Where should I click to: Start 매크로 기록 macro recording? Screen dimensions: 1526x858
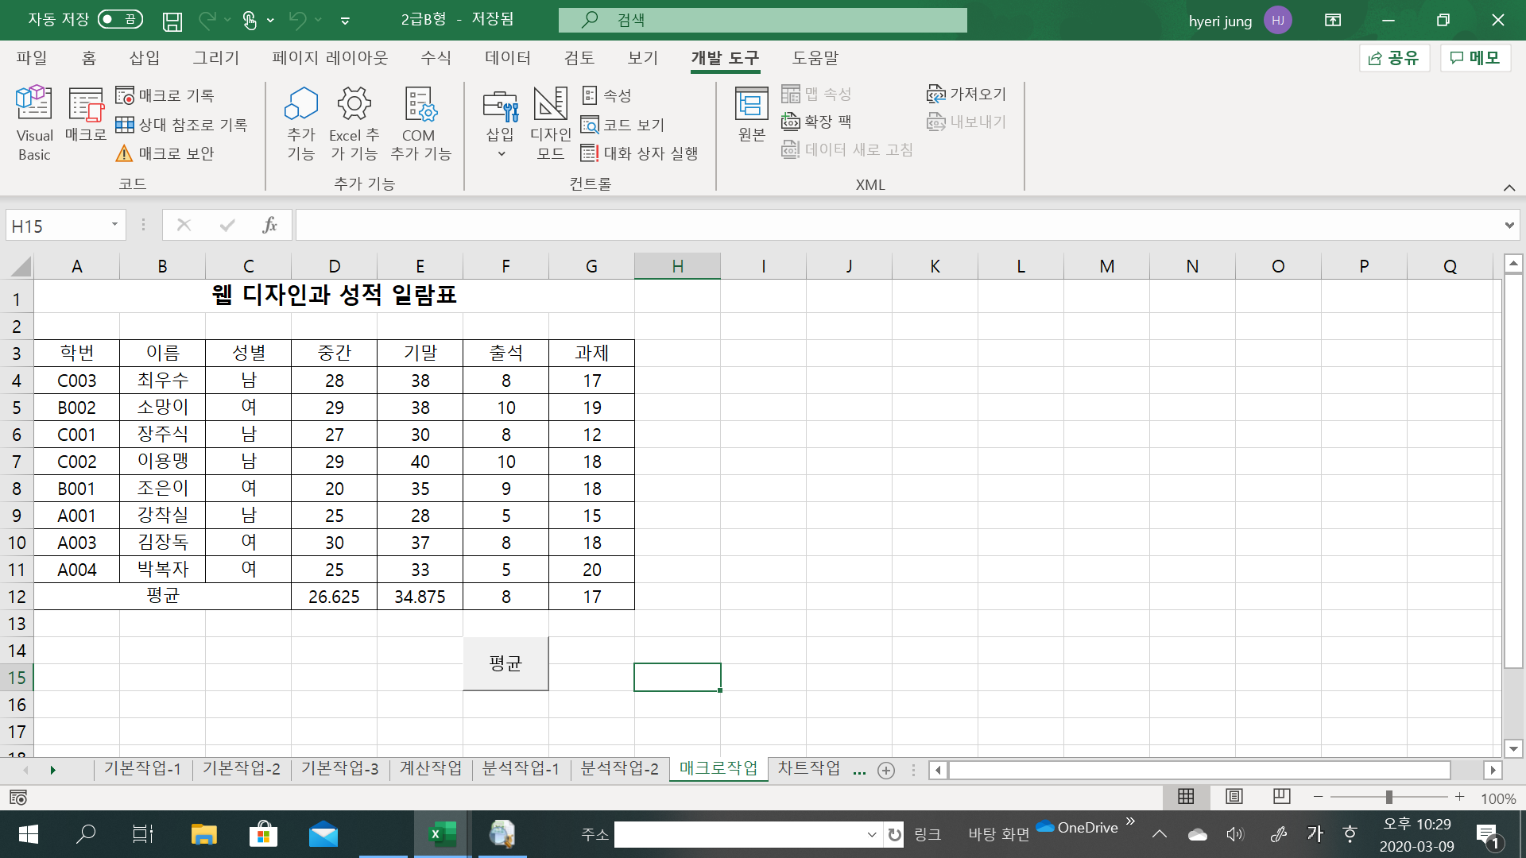pyautogui.click(x=165, y=95)
